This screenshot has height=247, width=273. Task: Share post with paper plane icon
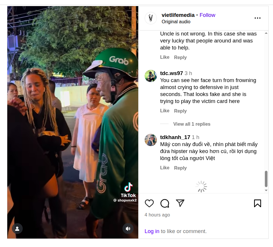point(180,203)
